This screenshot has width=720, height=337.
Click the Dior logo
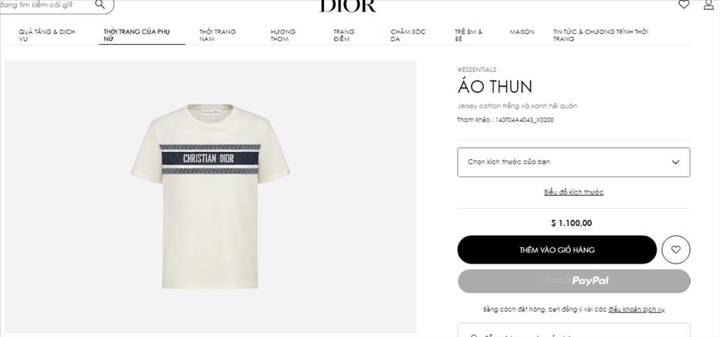[348, 6]
